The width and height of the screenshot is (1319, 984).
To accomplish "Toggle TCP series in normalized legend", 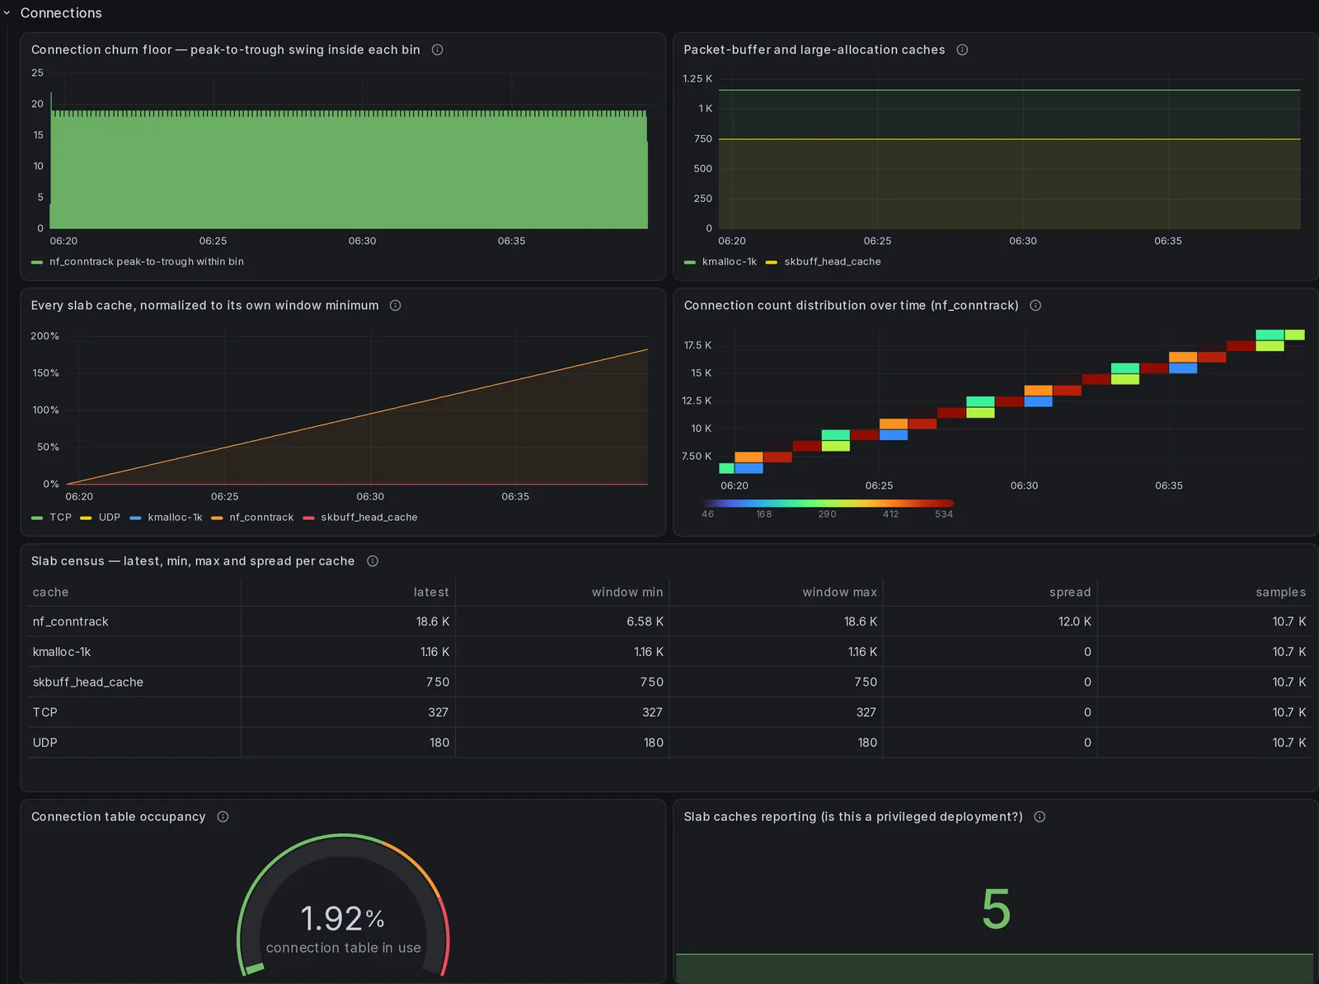I will click(x=60, y=518).
